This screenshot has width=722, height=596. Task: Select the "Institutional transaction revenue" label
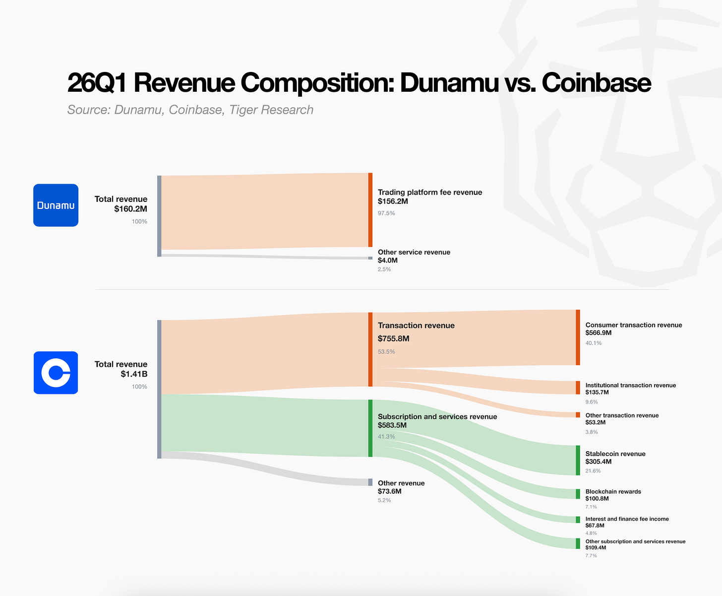click(631, 385)
